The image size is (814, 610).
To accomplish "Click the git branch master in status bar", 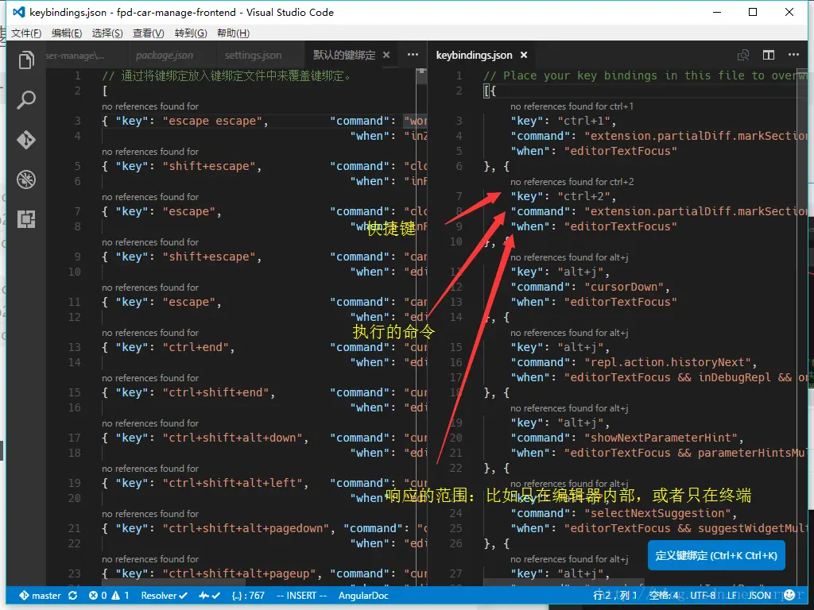I will pos(40,596).
